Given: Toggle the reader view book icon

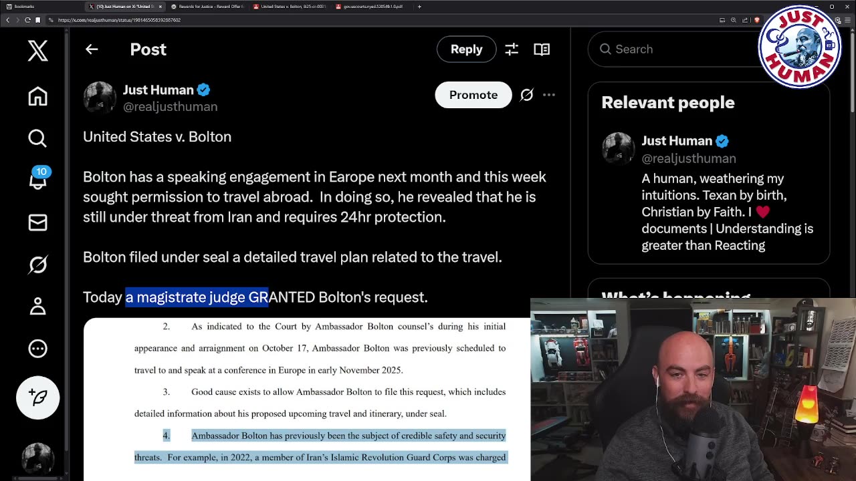Looking at the screenshot, I should (542, 49).
